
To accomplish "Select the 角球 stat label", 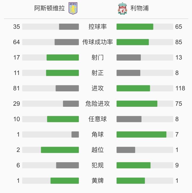I will (98, 134).
